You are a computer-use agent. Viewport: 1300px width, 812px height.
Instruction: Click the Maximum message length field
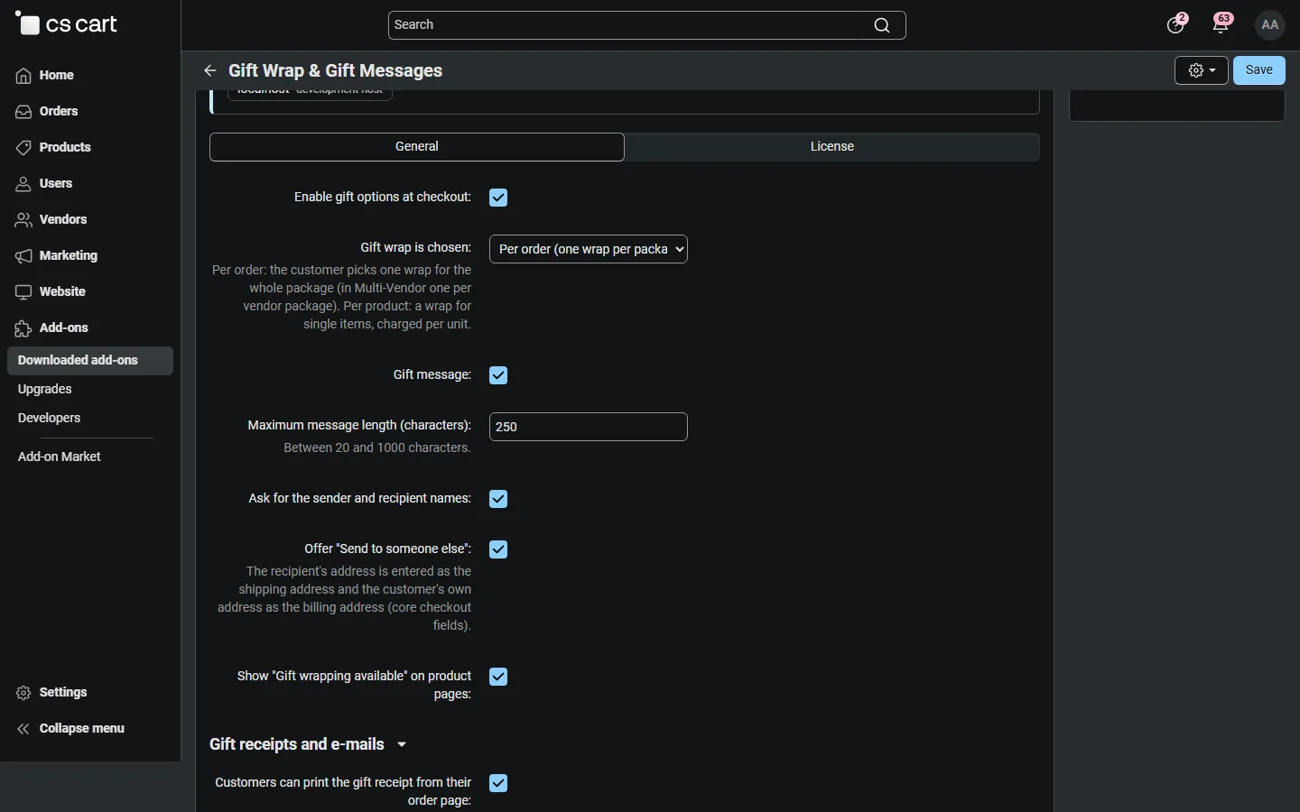589,427
